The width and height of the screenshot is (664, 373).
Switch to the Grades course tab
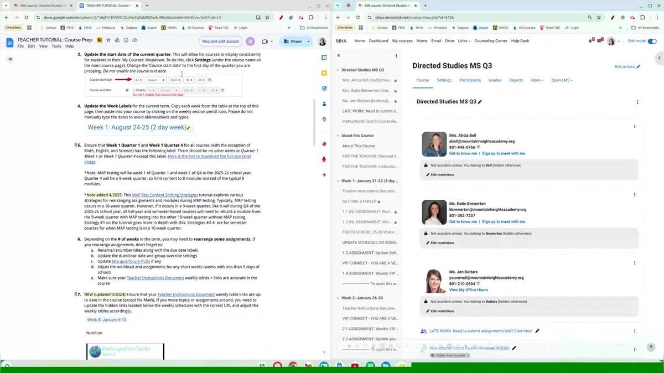tap(495, 80)
